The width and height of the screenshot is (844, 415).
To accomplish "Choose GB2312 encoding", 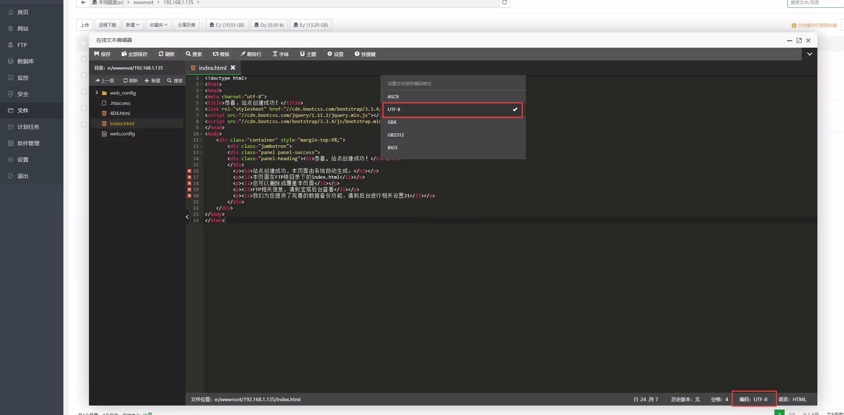I will coord(453,135).
